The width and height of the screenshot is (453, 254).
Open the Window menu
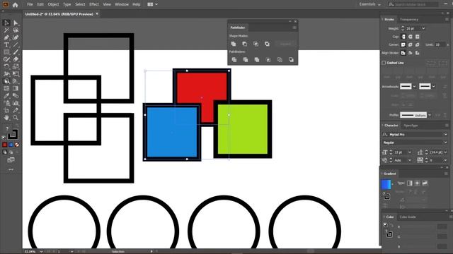coord(122,4)
